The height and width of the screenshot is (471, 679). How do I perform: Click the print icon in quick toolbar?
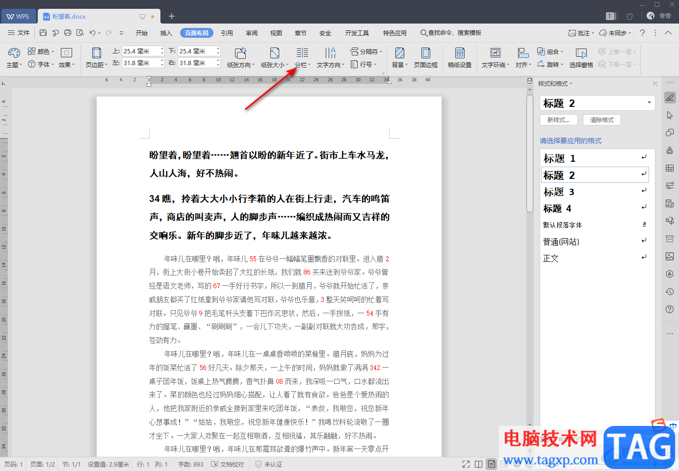point(68,33)
